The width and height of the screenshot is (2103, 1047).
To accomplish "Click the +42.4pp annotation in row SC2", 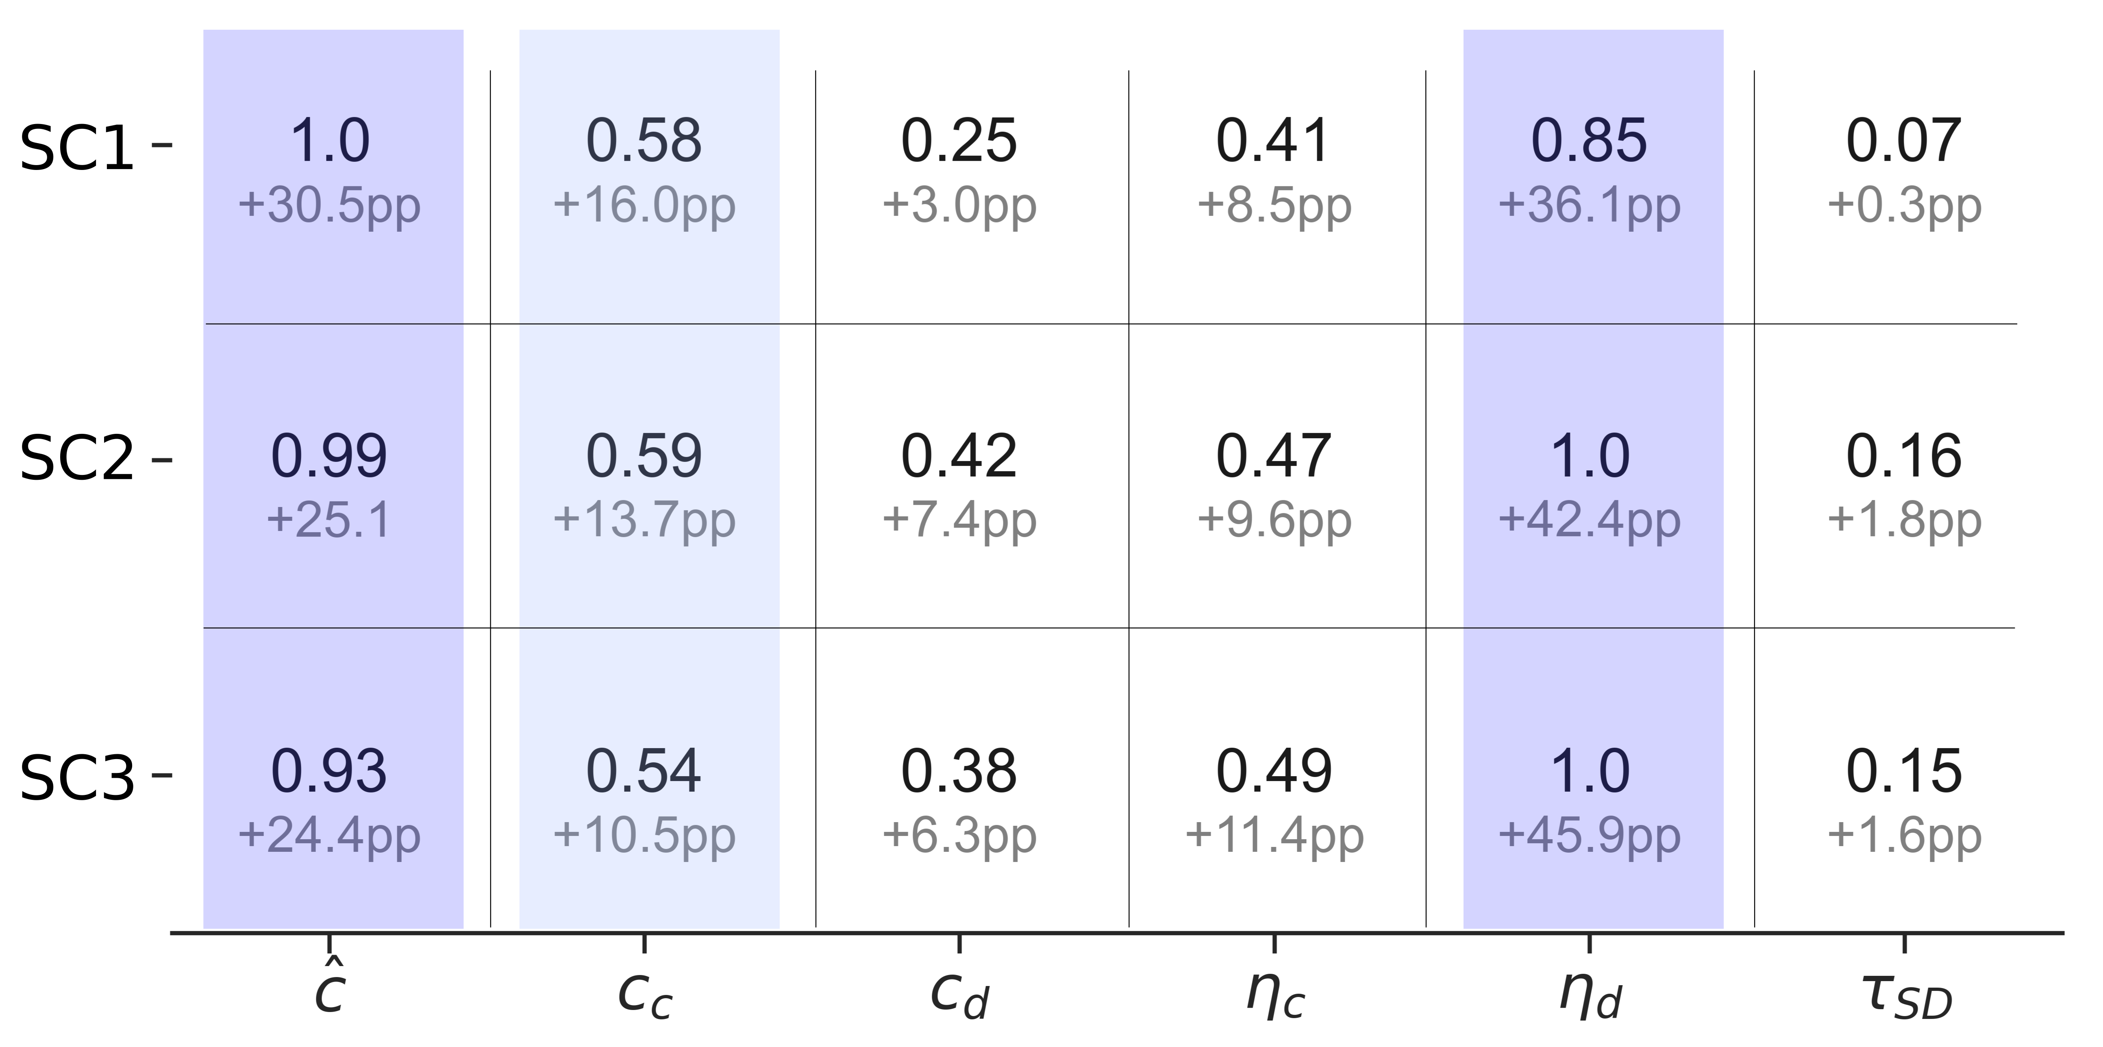I will (x=1589, y=520).
